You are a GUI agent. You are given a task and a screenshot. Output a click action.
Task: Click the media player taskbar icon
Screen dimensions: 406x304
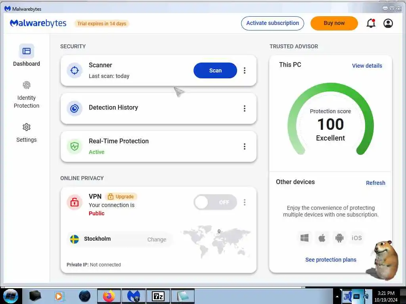[x=59, y=296]
